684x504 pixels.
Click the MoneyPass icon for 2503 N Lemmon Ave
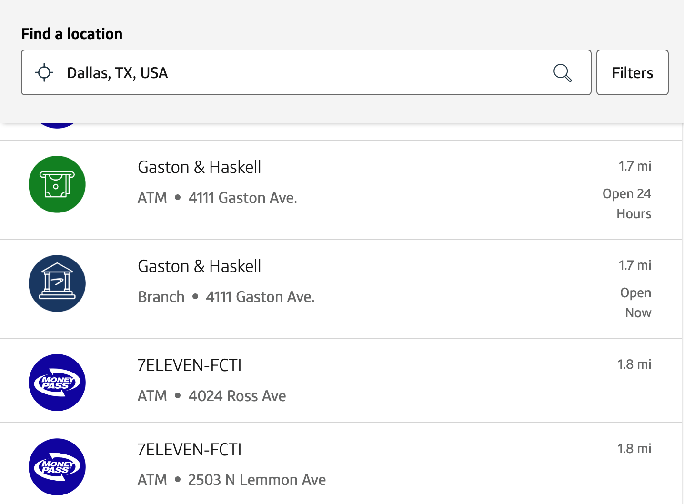(x=57, y=467)
